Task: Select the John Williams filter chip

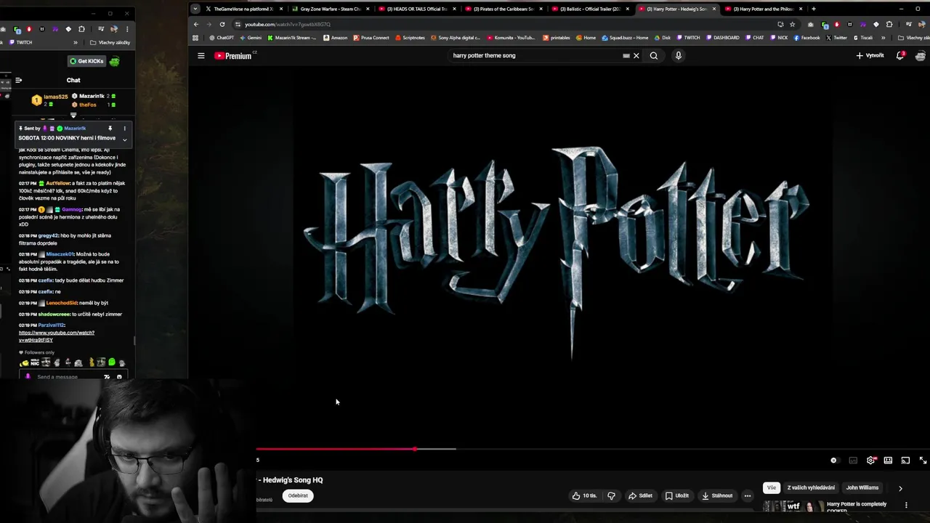Action: pyautogui.click(x=862, y=488)
